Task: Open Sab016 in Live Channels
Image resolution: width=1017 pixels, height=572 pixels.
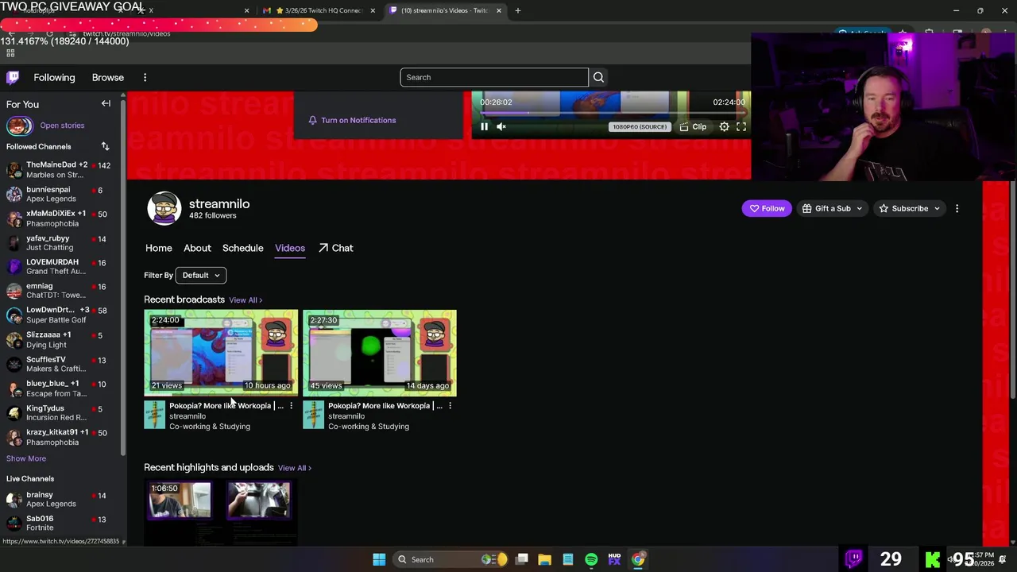Action: pos(61,524)
